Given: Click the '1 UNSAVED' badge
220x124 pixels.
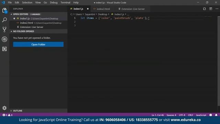Looking at the screenshot, I should click(35, 14).
